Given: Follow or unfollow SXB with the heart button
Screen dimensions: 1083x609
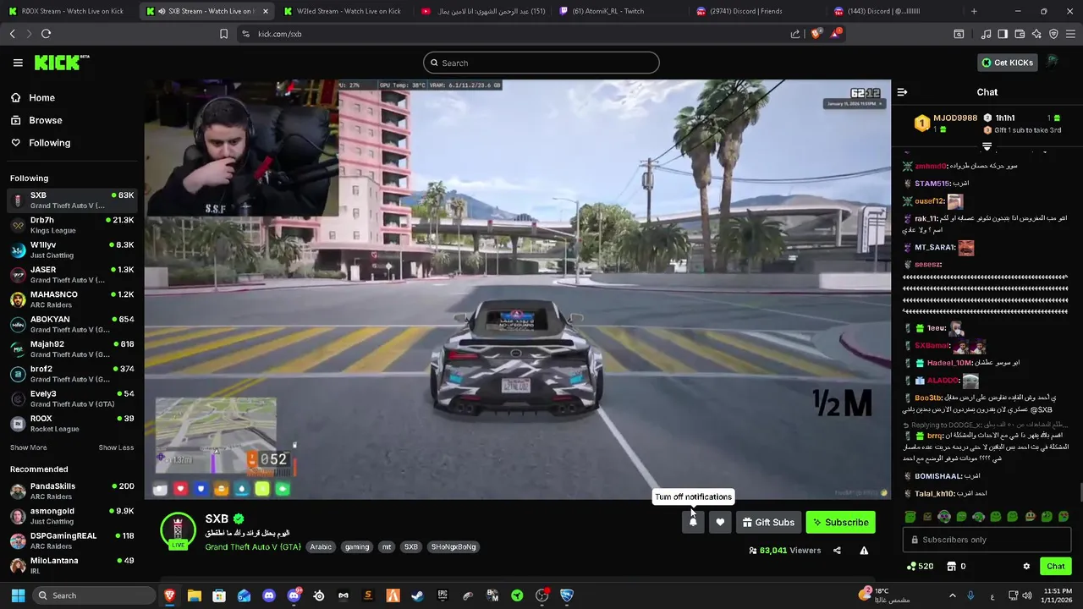Looking at the screenshot, I should (x=720, y=522).
